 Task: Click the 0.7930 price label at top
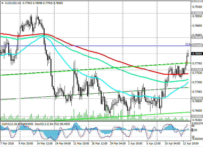(197, 1)
